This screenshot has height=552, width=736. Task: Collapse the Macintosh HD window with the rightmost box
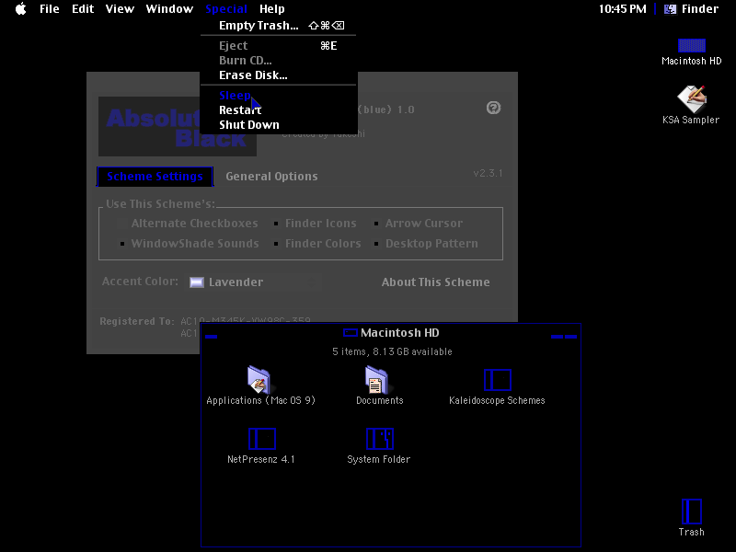(570, 336)
